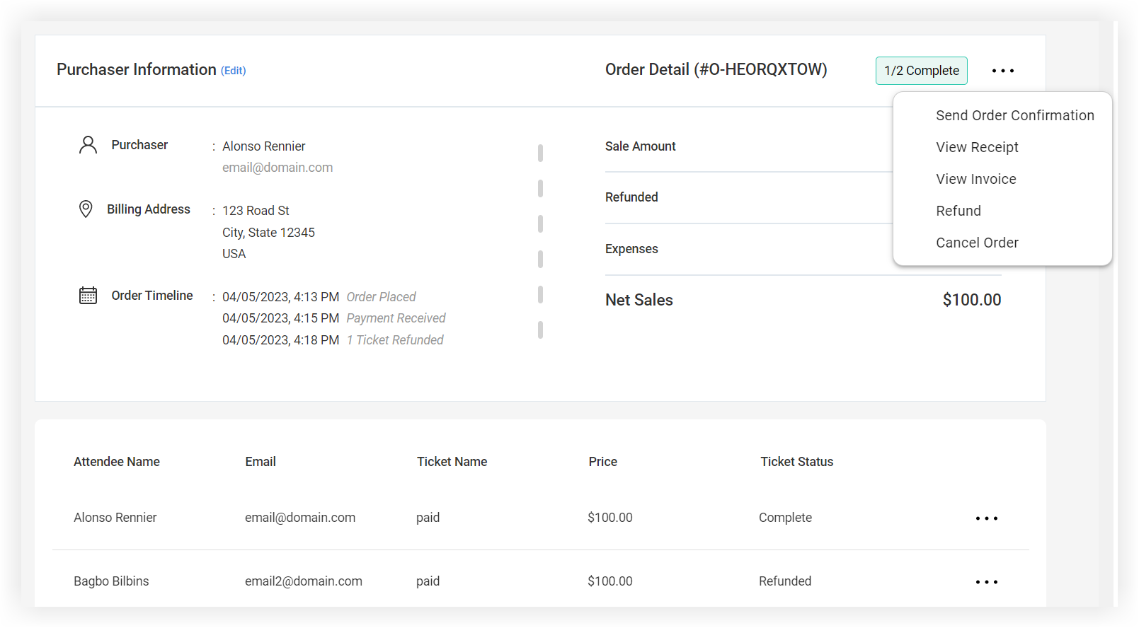
Task: Open actions menu for Alonso Rennier ticket
Action: pyautogui.click(x=986, y=518)
